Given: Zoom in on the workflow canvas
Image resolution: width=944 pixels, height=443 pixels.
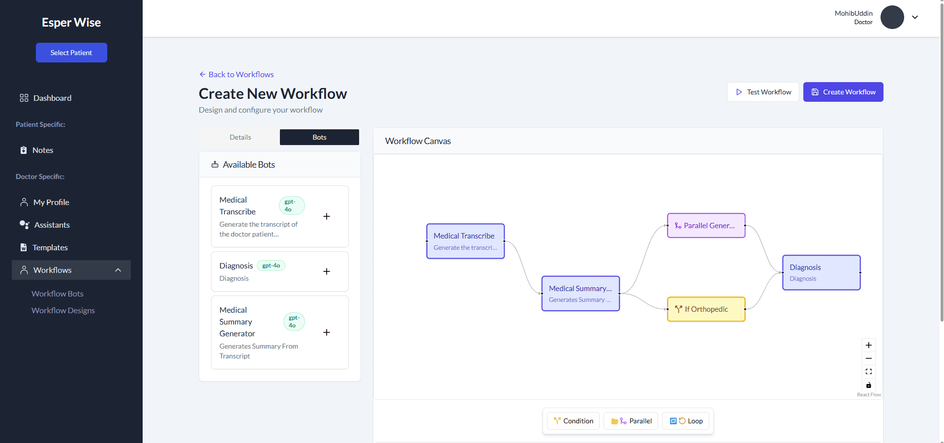Looking at the screenshot, I should pos(868,345).
